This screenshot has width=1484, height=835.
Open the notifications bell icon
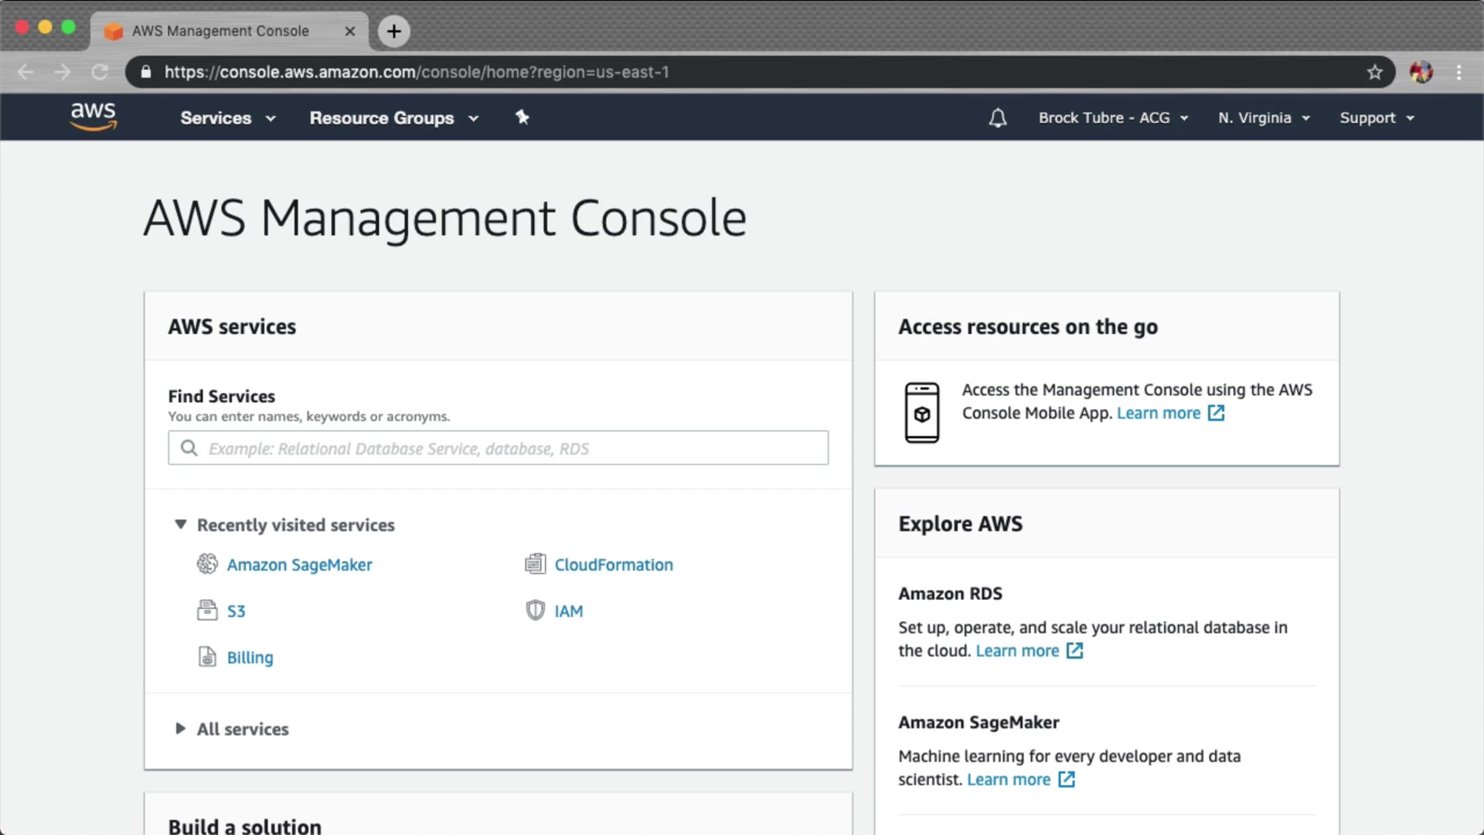tap(998, 118)
